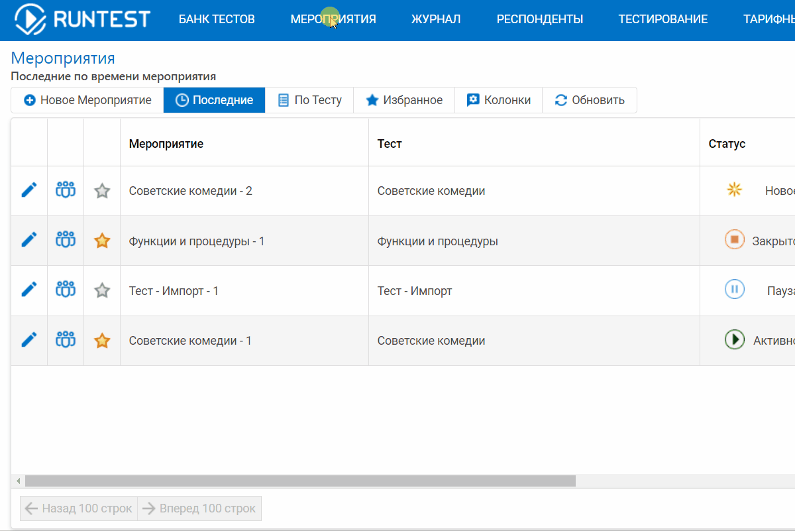
Task: Filter events По Тесту
Action: point(309,100)
